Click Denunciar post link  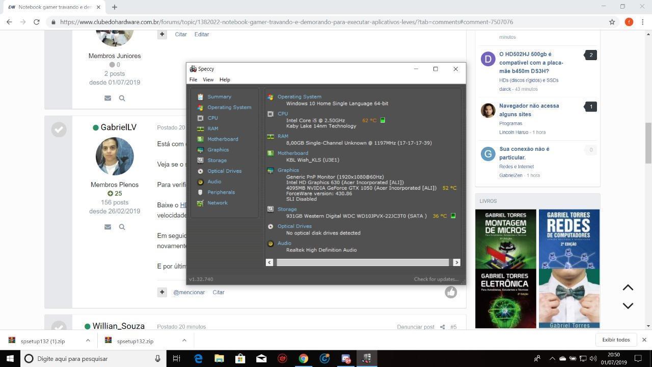coord(416,327)
